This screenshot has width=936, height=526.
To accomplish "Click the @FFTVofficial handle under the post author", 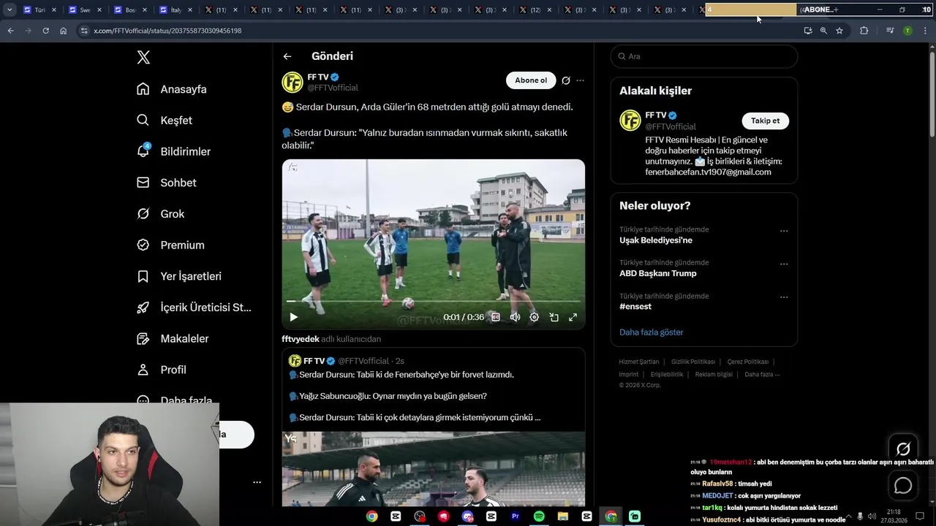I will coord(333,88).
